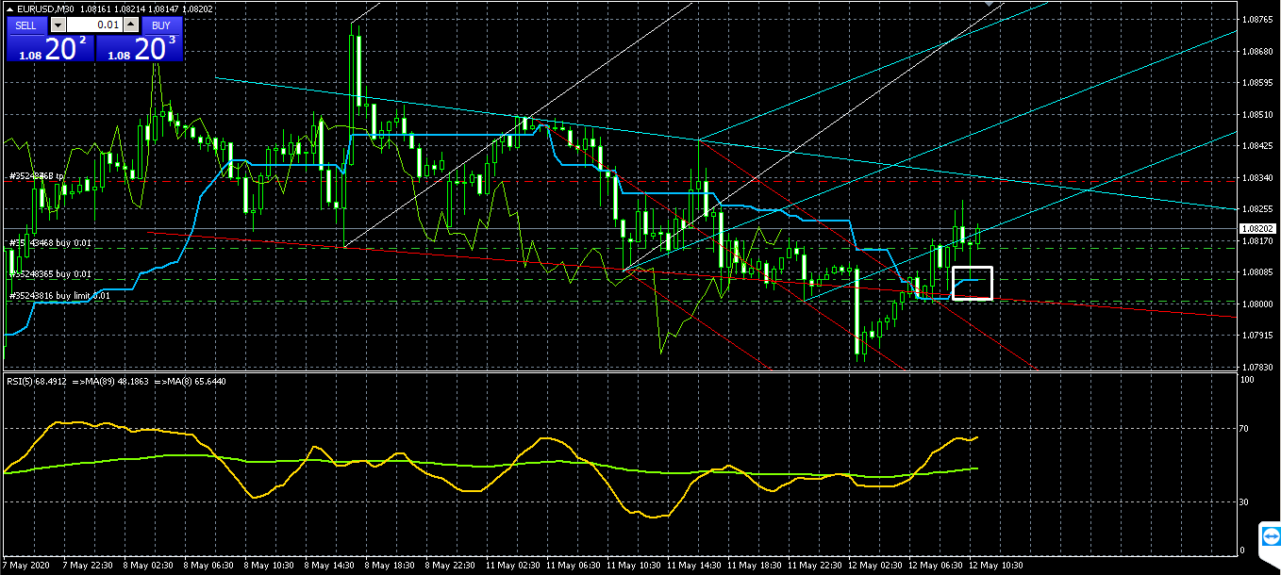1281x575 pixels.
Task: Select the take-profit tp order label
Action: [x=37, y=176]
